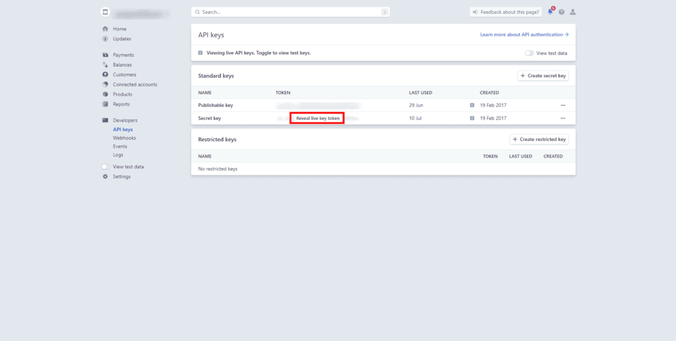Open Products section
676x341 pixels.
point(122,94)
